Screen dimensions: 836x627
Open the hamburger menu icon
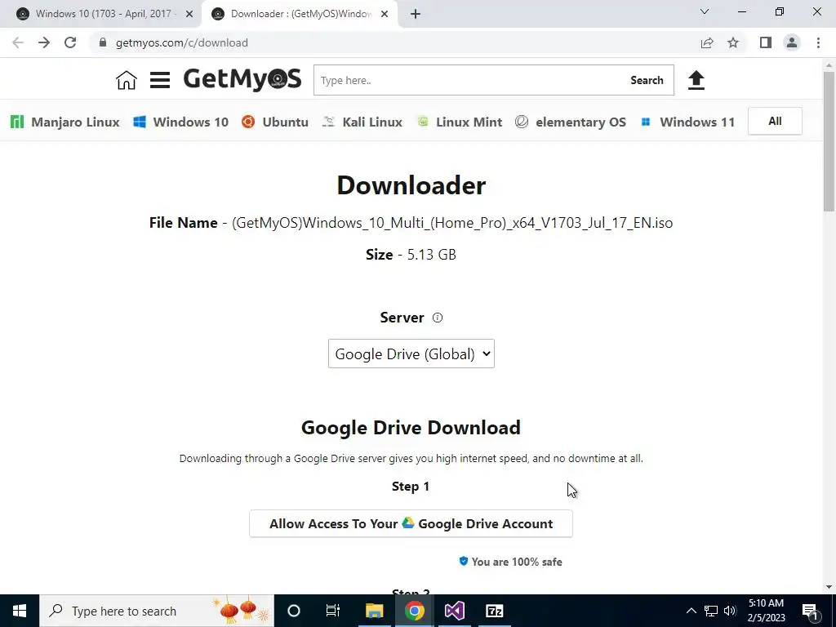(x=159, y=80)
